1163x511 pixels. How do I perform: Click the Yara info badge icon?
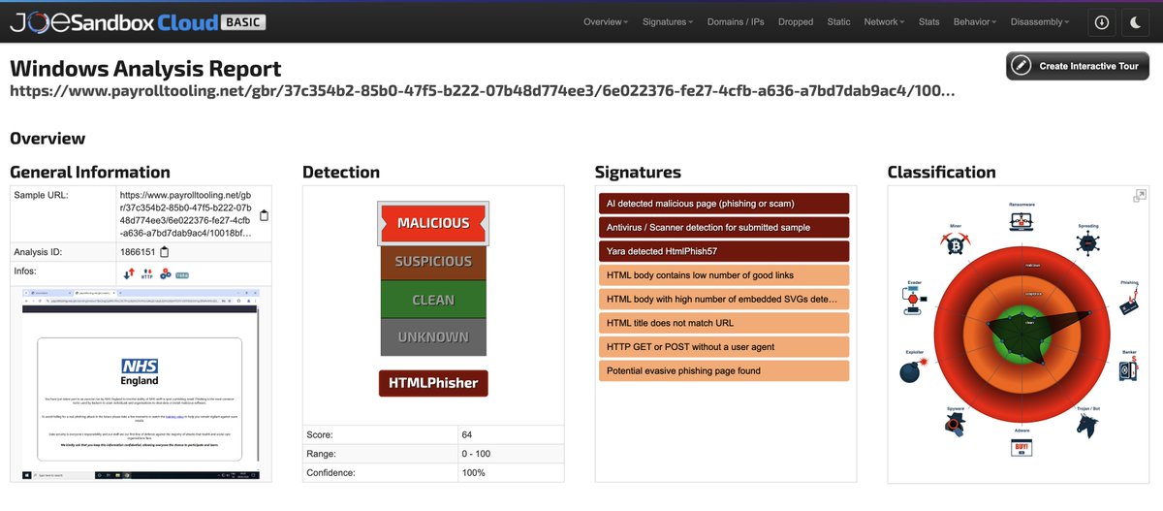coord(183,275)
